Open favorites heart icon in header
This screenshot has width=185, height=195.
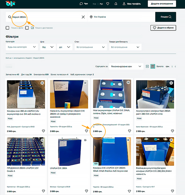click(108, 4)
